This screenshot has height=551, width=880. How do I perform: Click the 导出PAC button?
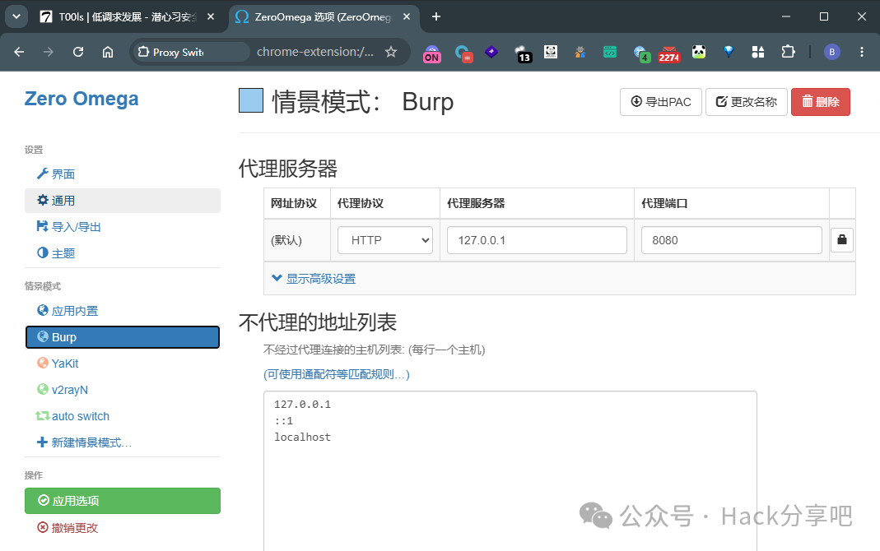coord(660,102)
